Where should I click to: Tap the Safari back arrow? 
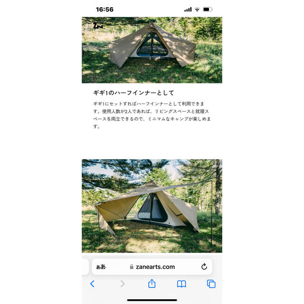tap(93, 284)
